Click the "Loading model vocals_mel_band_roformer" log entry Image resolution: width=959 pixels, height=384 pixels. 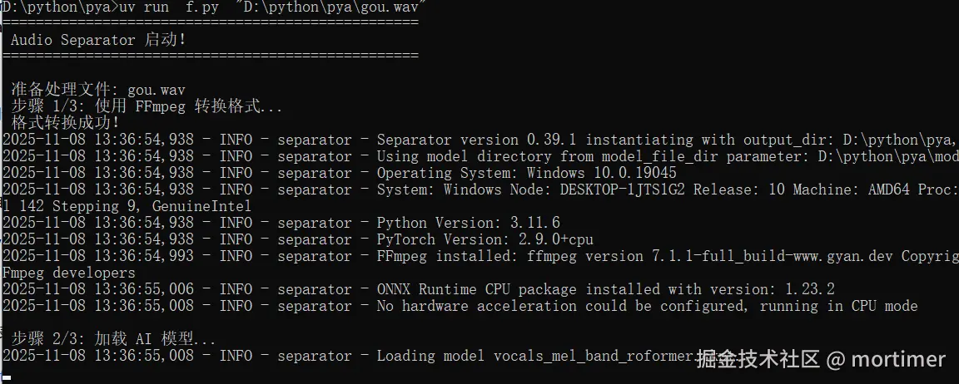point(533,356)
